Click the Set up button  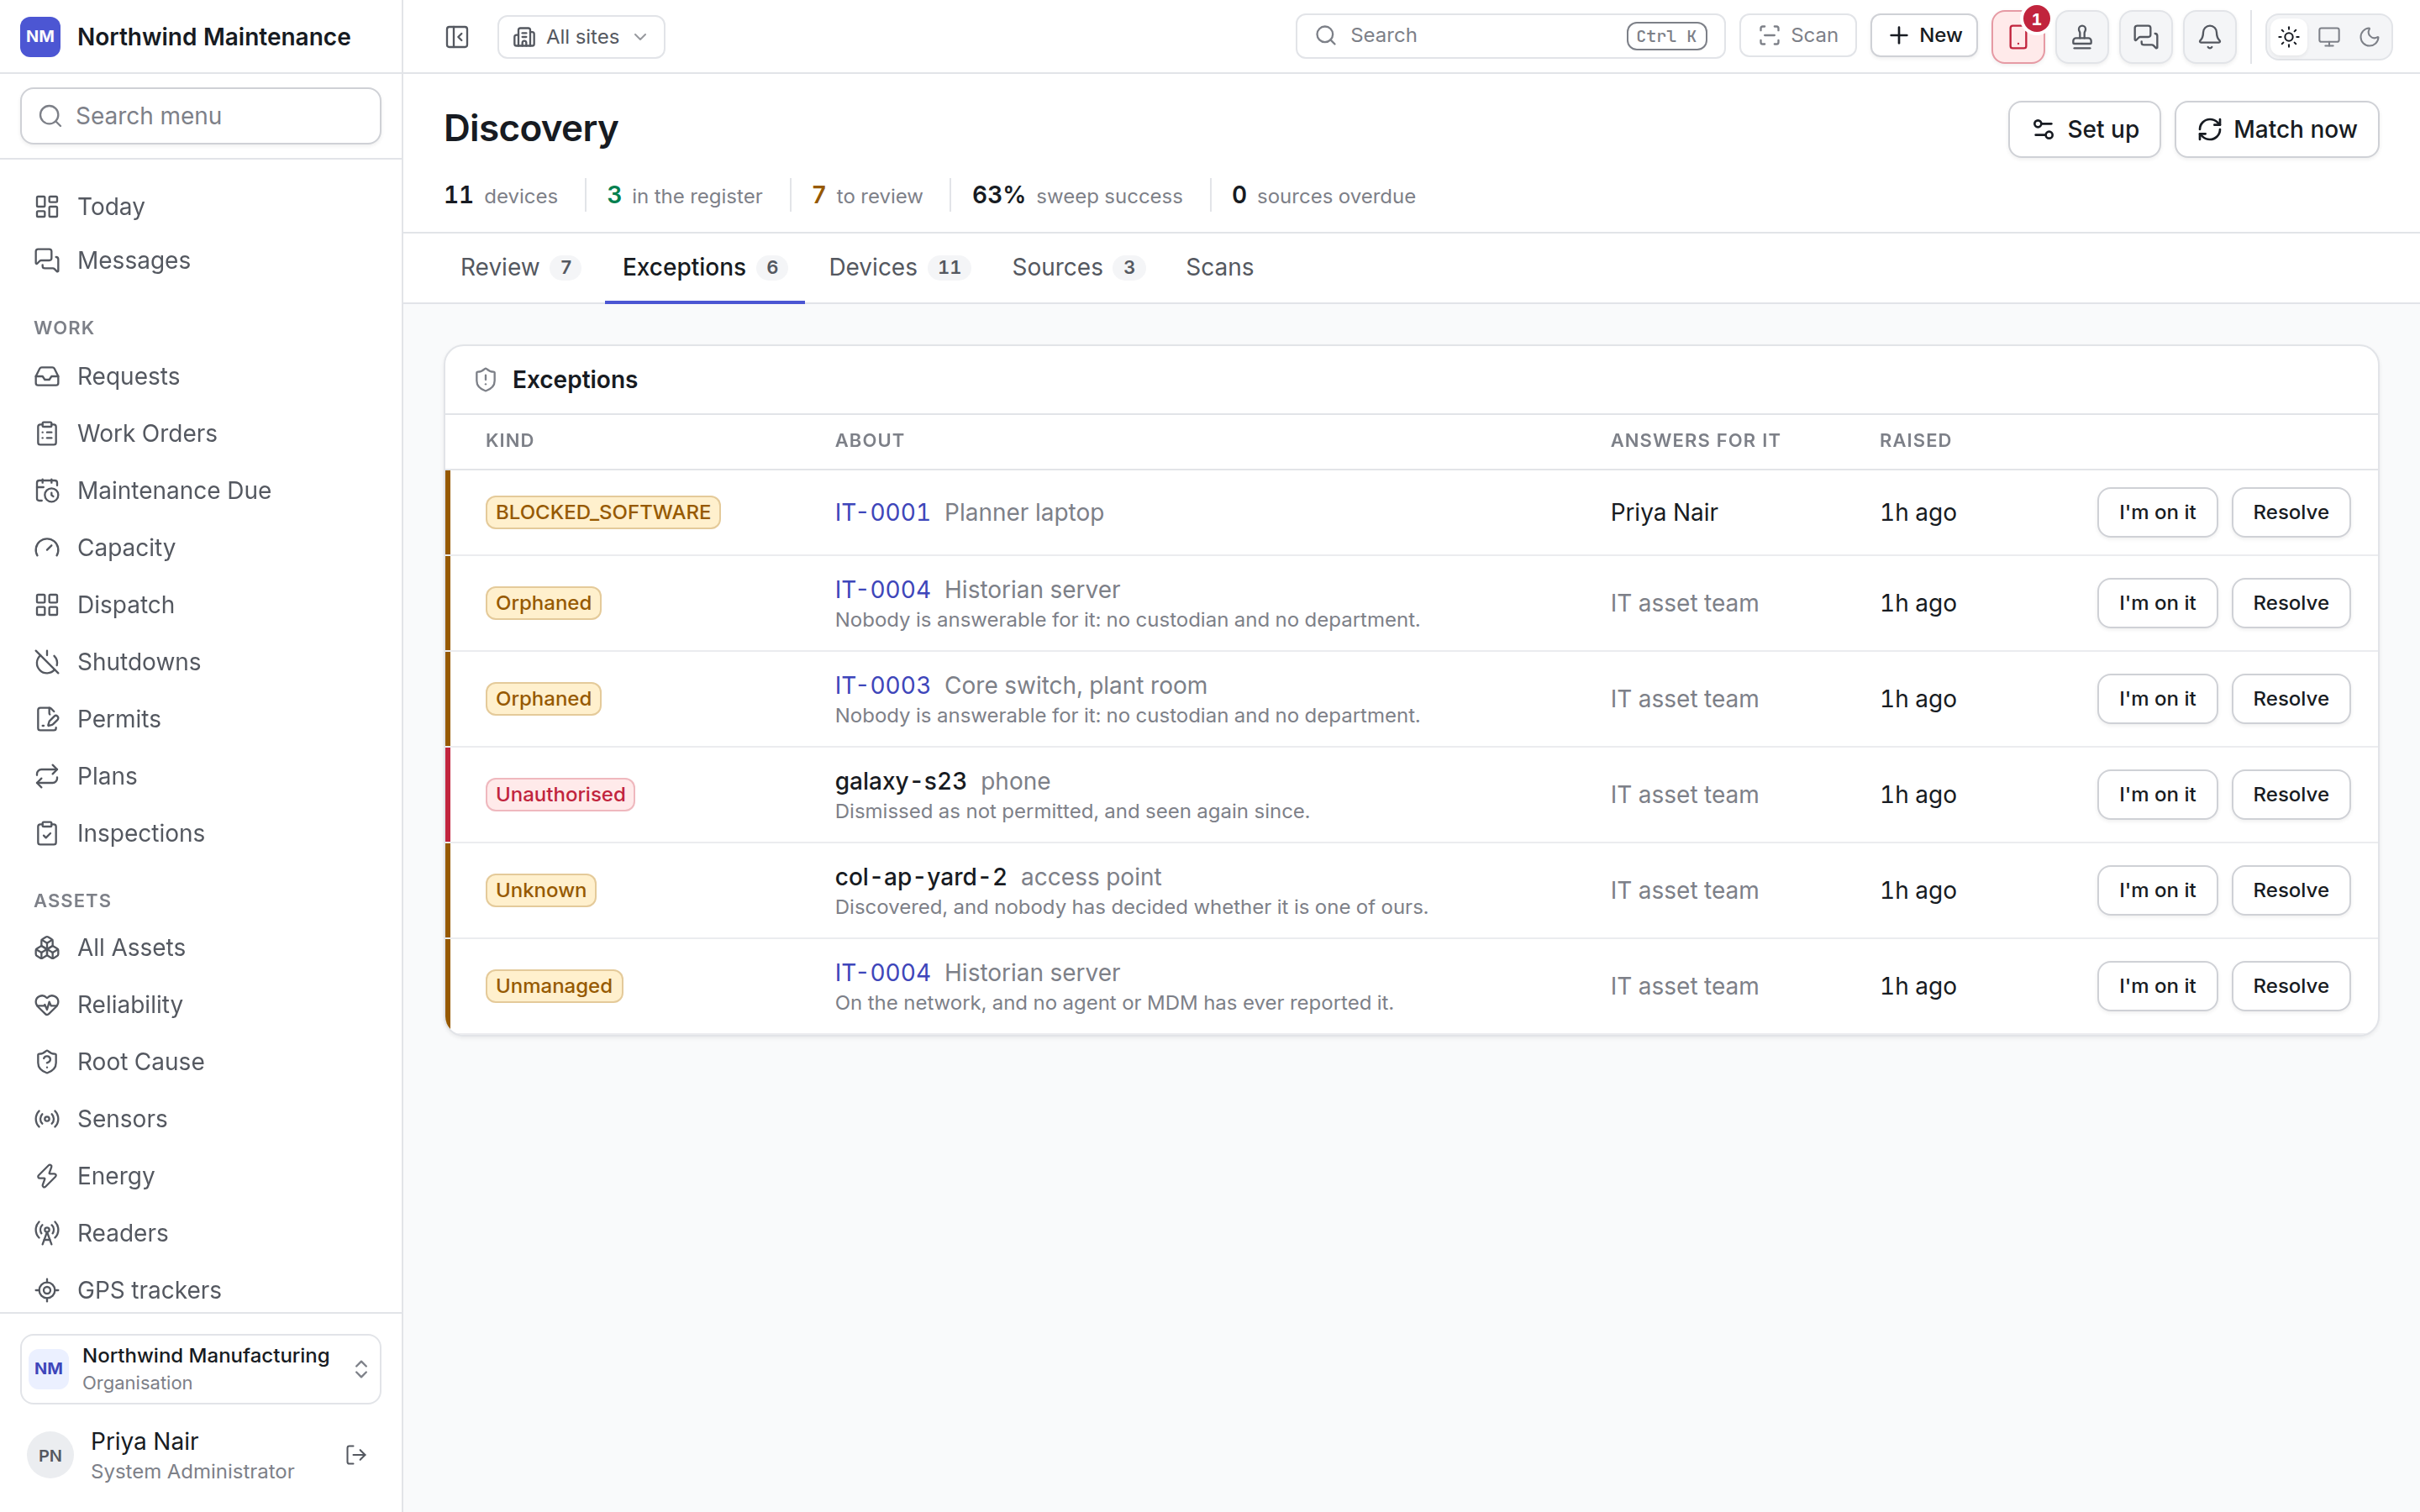tap(2084, 129)
